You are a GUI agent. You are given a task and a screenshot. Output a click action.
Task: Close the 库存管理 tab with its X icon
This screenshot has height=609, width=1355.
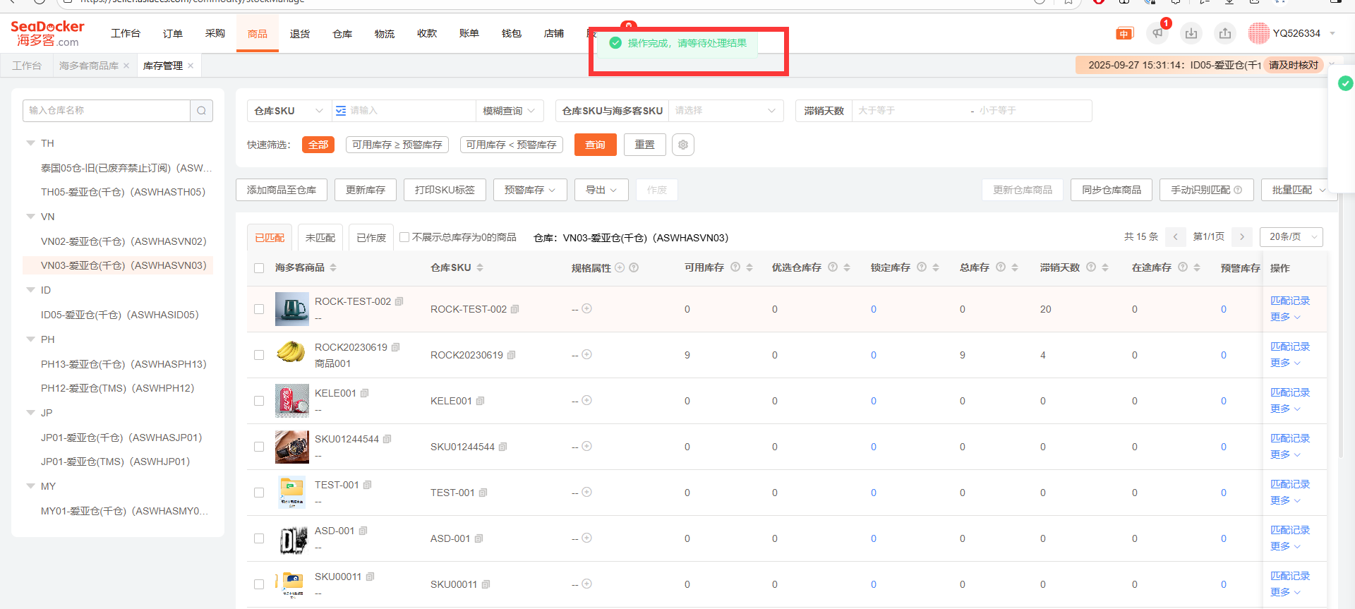[x=191, y=66]
